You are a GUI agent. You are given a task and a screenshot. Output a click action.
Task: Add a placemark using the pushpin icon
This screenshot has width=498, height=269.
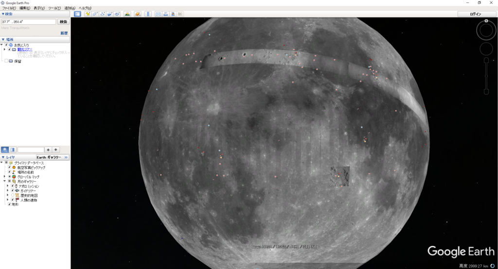click(x=88, y=14)
